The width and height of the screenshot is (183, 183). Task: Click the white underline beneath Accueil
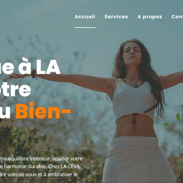pyautogui.click(x=85, y=28)
